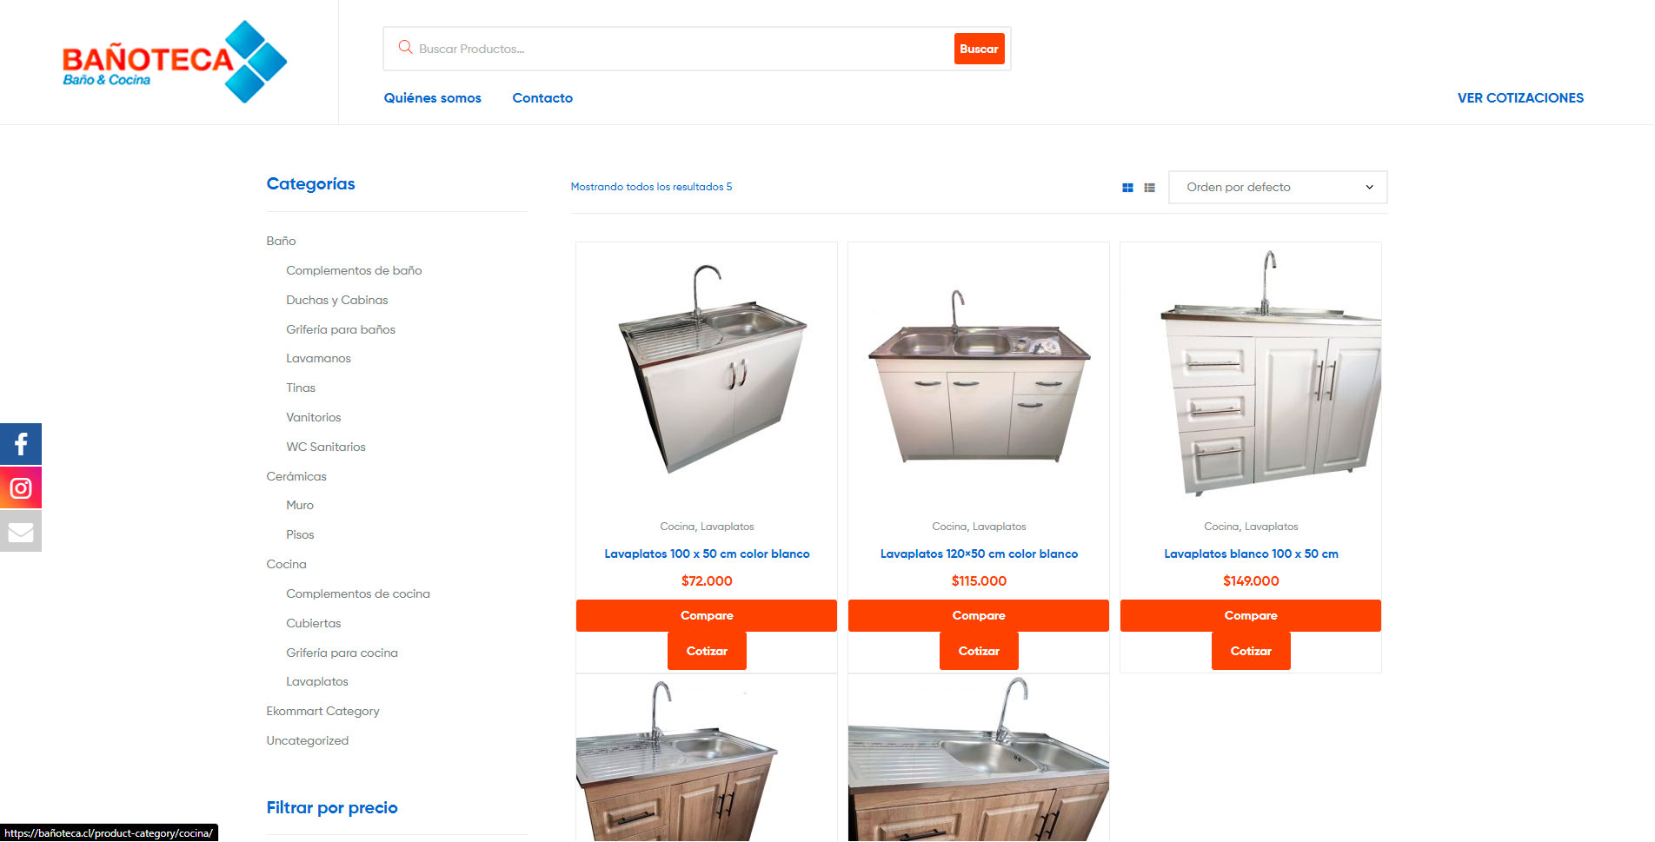Select the Lavaplatos category
This screenshot has height=842, width=1655.
pyautogui.click(x=317, y=681)
